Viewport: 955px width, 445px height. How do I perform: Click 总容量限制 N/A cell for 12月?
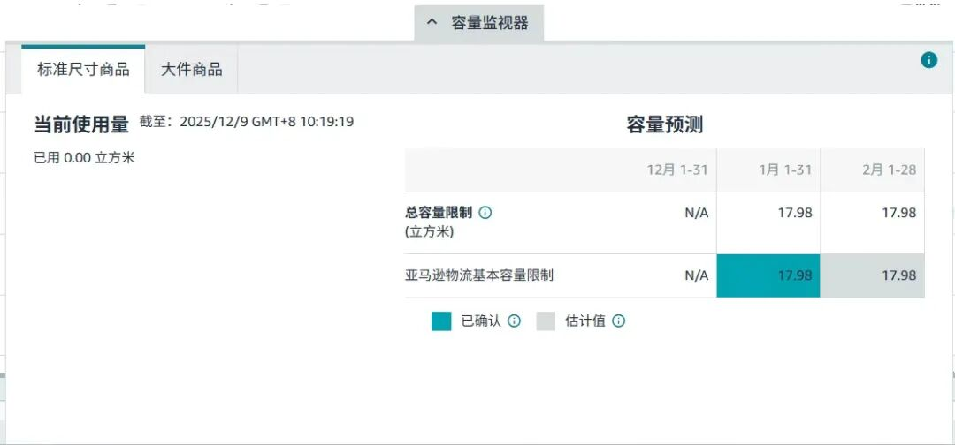pyautogui.click(x=696, y=213)
